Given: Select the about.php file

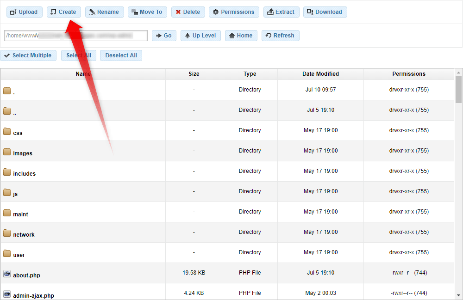Looking at the screenshot, I should (26, 276).
